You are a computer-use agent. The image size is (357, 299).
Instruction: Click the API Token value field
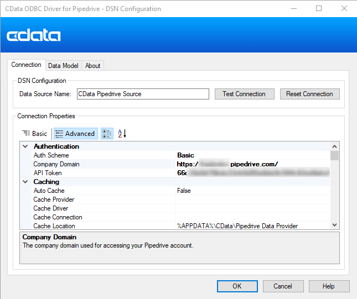click(253, 173)
